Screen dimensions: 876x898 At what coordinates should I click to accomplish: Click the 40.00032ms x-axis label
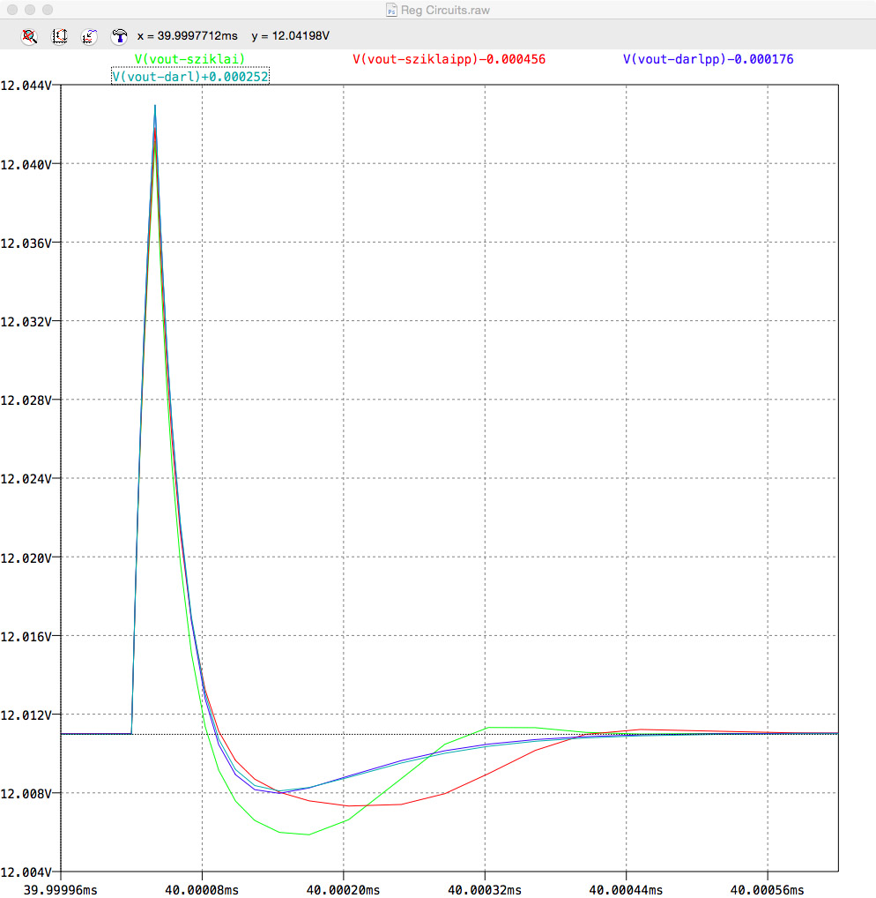point(485,890)
